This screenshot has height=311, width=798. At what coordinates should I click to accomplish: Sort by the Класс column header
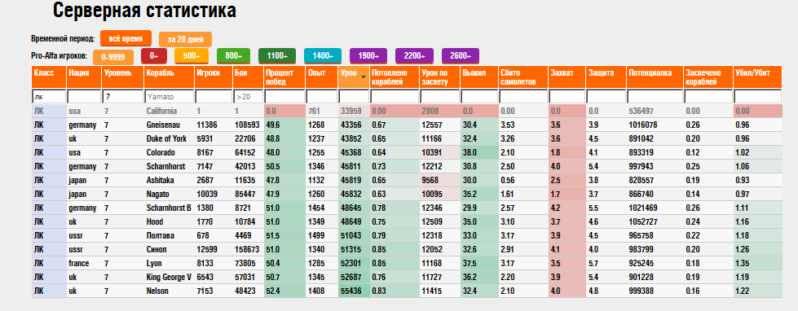(49, 77)
